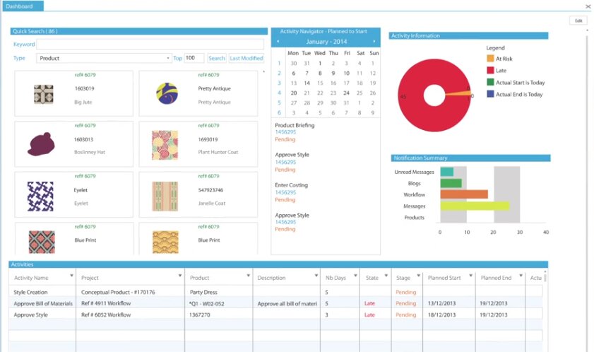
Task: Open filter icon on Product column
Action: pos(247,276)
